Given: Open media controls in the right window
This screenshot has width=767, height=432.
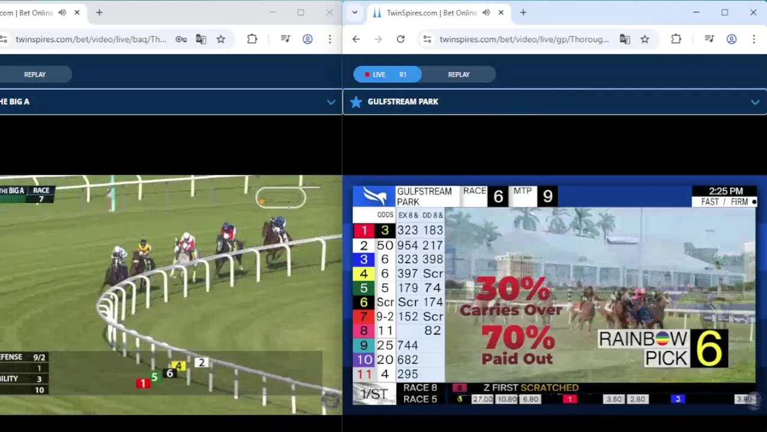Looking at the screenshot, I should pyautogui.click(x=709, y=39).
